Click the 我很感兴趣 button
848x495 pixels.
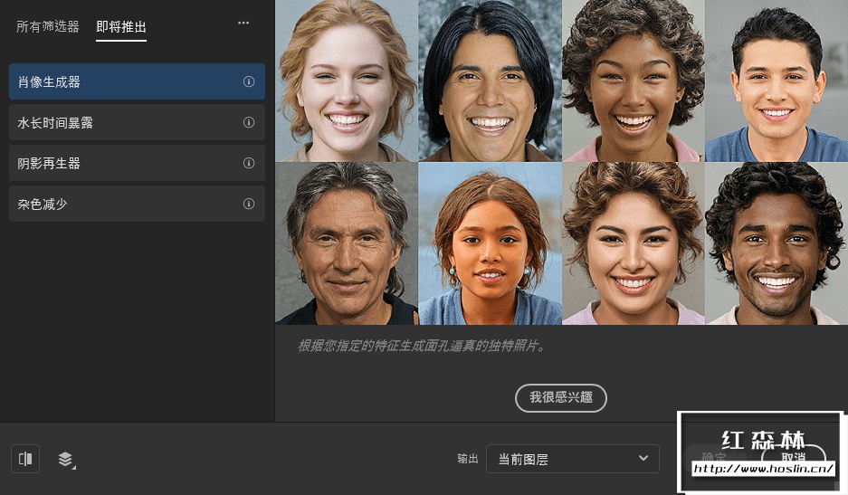(561, 398)
